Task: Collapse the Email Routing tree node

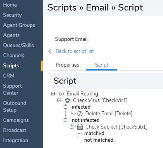Action: click(53, 93)
